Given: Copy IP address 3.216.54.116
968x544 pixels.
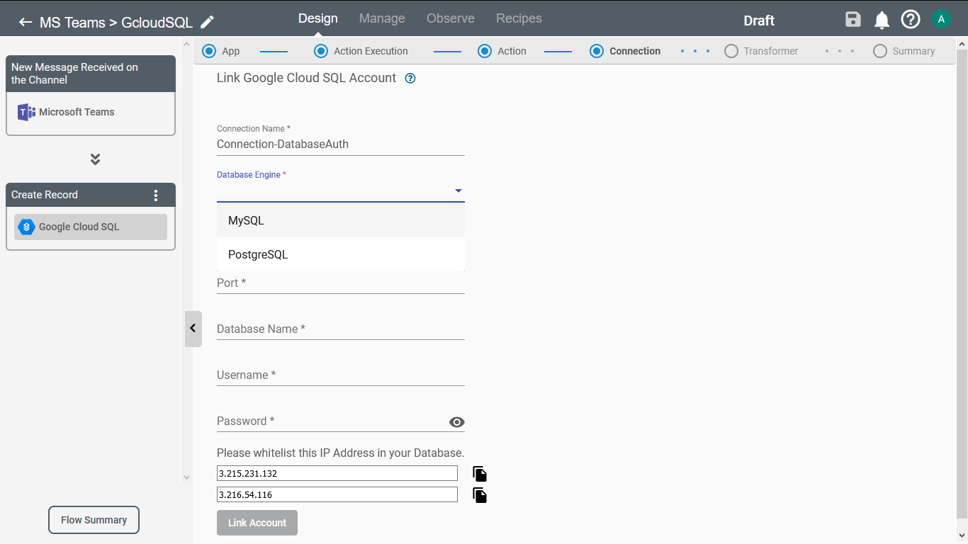Looking at the screenshot, I should coord(480,495).
